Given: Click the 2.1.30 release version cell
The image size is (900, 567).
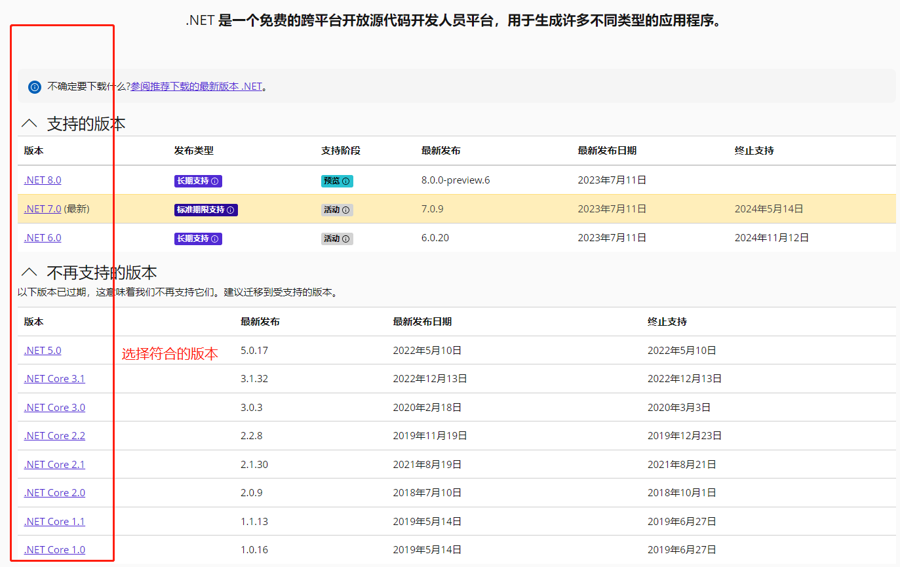Looking at the screenshot, I should 254,465.
